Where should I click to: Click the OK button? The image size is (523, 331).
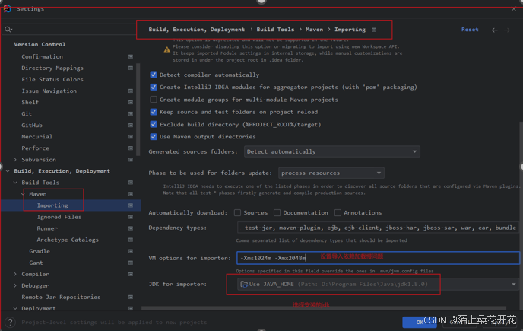420,322
